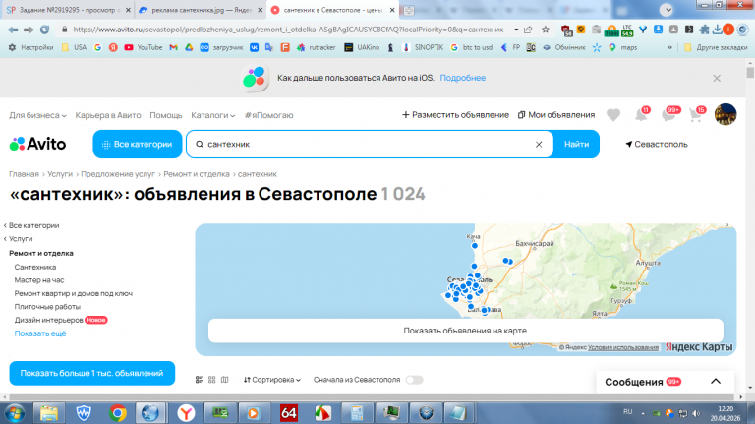Open the YouTube bookmark

pos(143,47)
